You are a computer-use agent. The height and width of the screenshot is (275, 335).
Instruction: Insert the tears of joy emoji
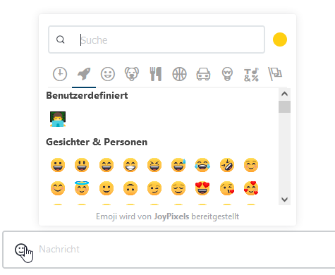pos(202,165)
